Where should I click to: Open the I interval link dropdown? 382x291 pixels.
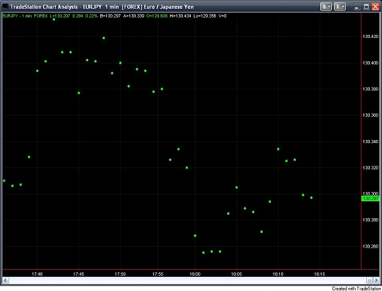pyautogui.click(x=340, y=7)
